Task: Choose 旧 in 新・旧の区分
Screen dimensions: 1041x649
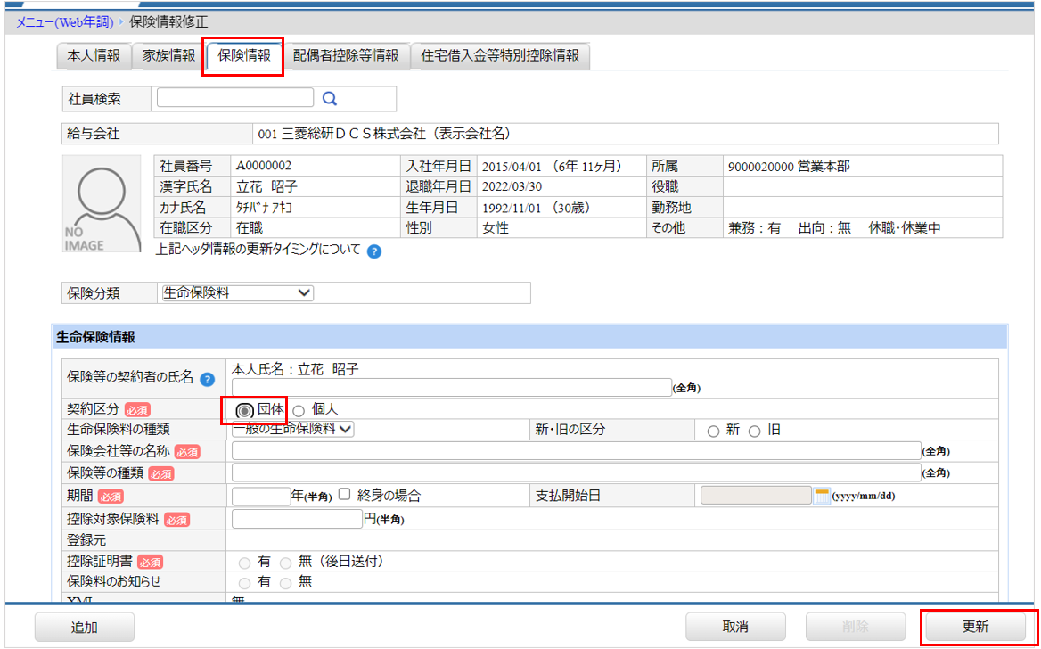Action: coord(754,431)
